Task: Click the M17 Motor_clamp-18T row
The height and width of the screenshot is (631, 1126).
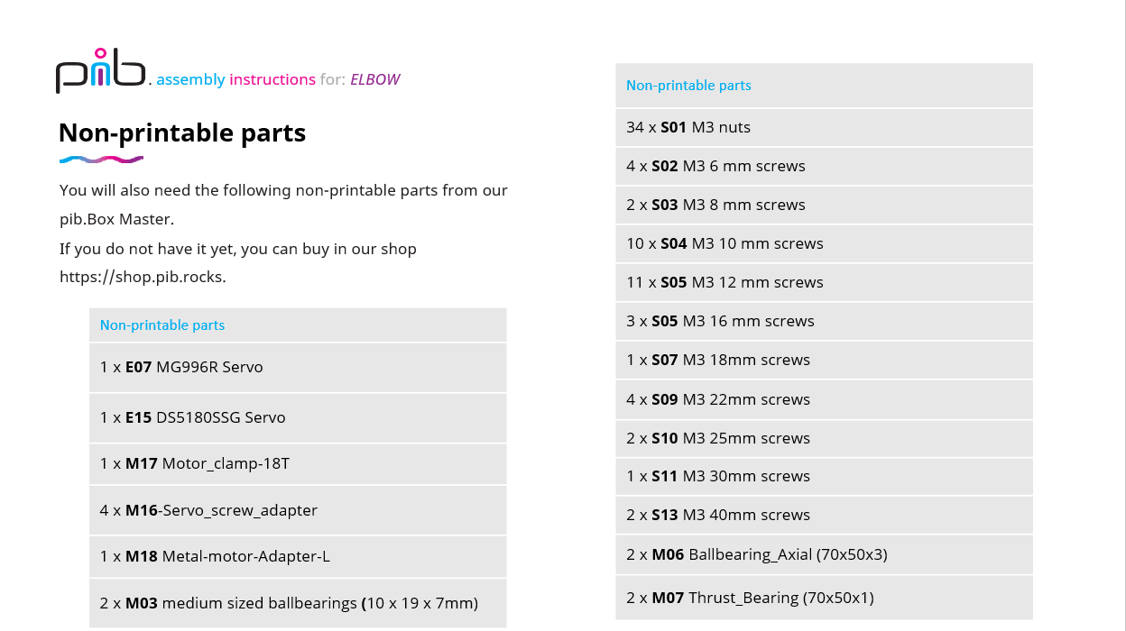Action: pos(297,464)
